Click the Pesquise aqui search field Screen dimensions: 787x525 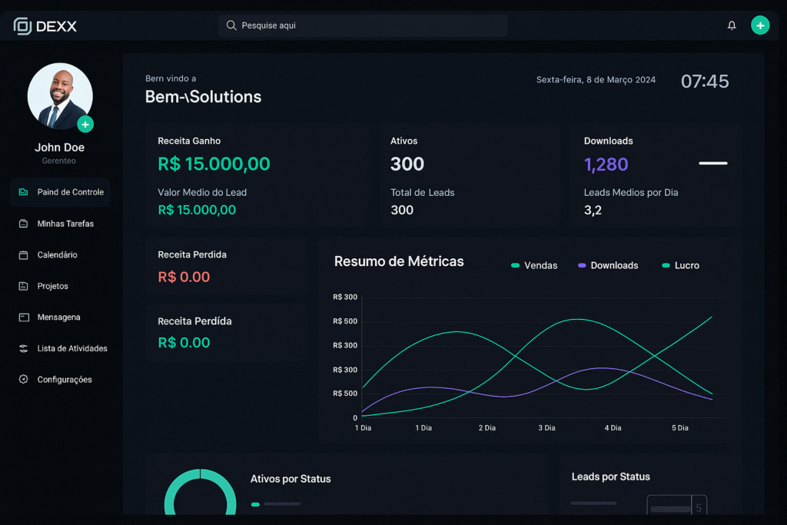point(363,25)
